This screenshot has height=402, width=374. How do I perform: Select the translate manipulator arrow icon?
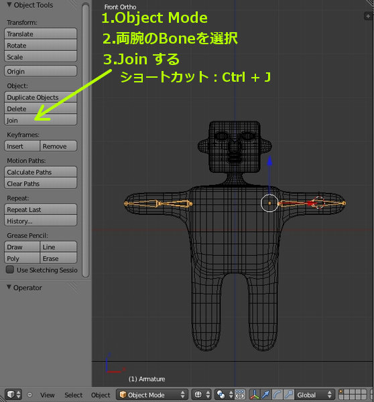pyautogui.click(x=265, y=395)
